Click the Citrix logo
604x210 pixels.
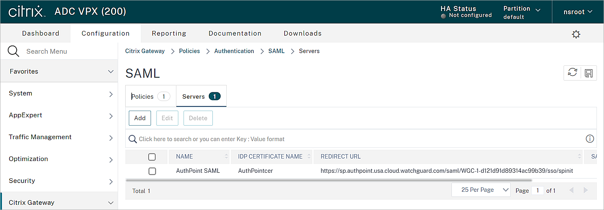click(x=26, y=11)
